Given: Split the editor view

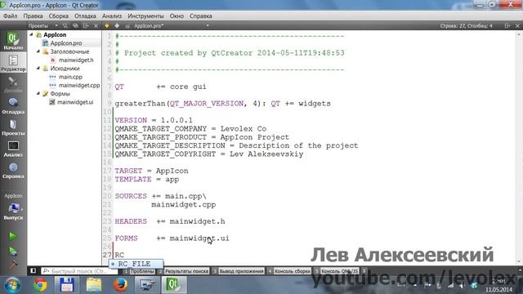Looking at the screenshot, I should pyautogui.click(x=507, y=25).
